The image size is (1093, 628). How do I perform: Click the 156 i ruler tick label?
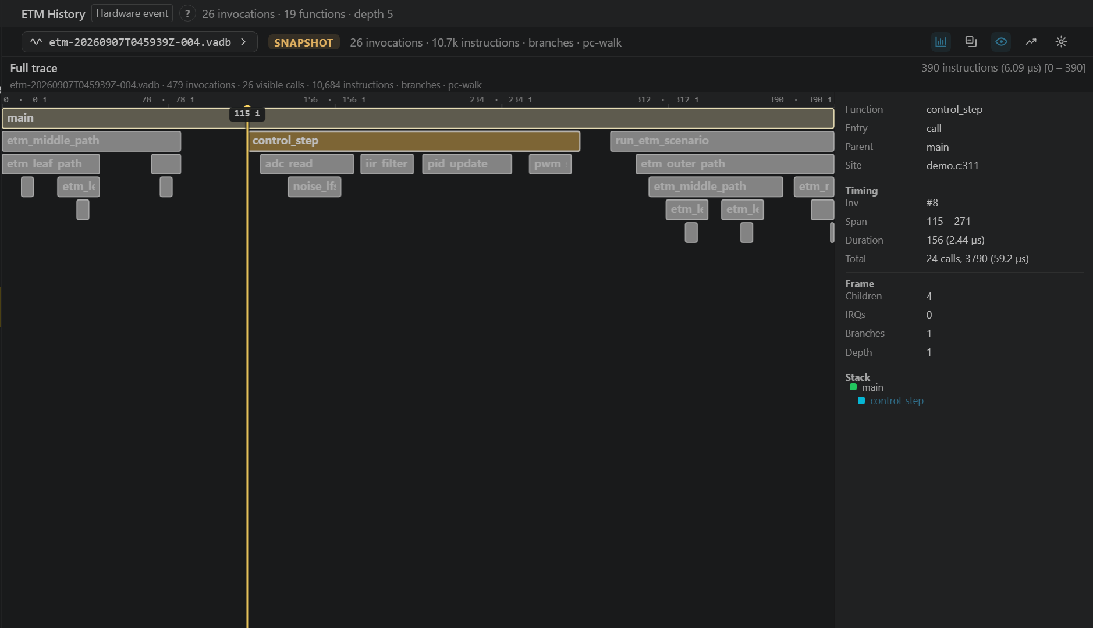354,99
